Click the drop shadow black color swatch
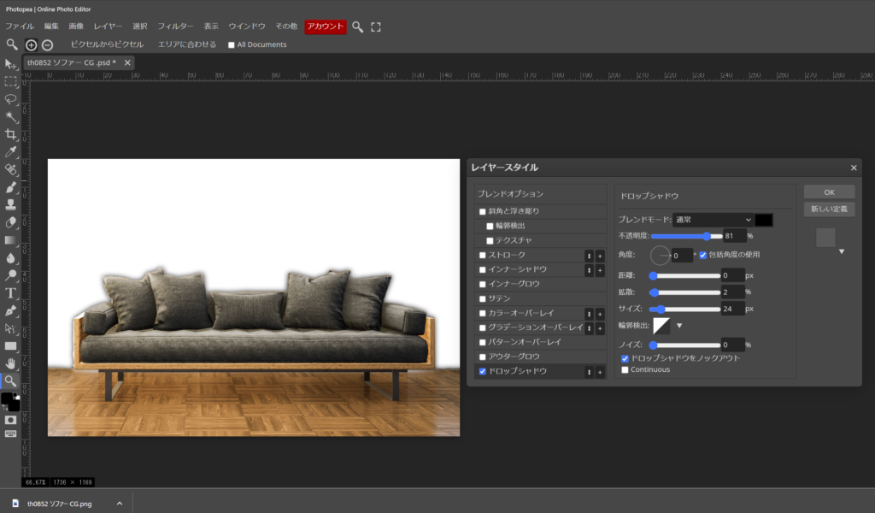This screenshot has width=875, height=513. pos(764,220)
